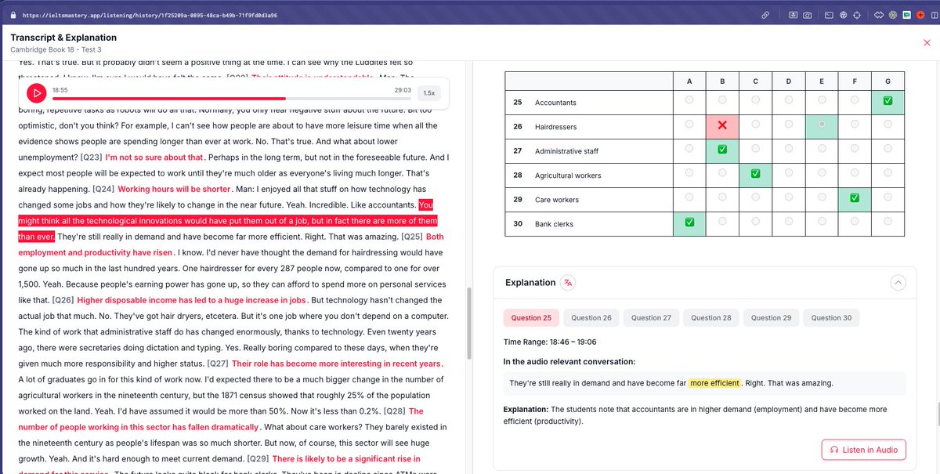Image resolution: width=940 pixels, height=474 pixels.
Task: Open the terminal console icon
Action: [828, 15]
